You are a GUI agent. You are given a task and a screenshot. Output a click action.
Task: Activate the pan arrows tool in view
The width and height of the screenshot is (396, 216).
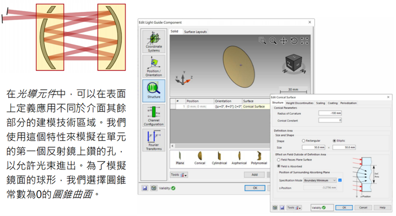(x=283, y=41)
